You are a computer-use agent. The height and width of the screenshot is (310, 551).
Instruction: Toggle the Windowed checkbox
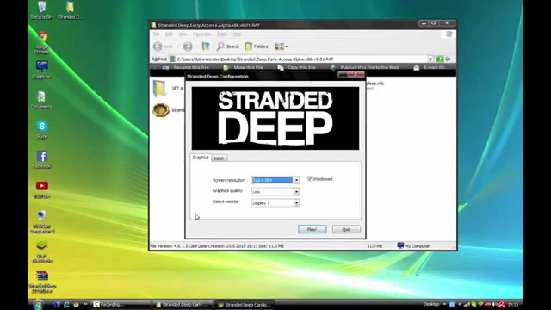pyautogui.click(x=310, y=179)
